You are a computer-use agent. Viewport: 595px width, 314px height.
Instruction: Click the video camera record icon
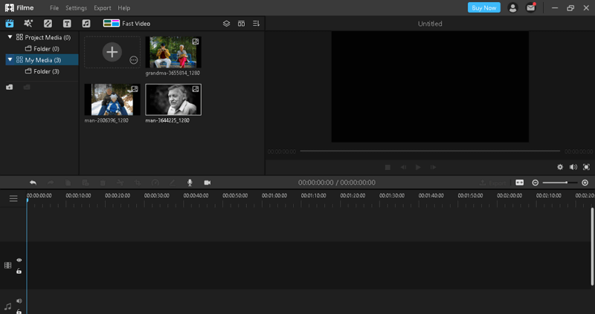208,183
